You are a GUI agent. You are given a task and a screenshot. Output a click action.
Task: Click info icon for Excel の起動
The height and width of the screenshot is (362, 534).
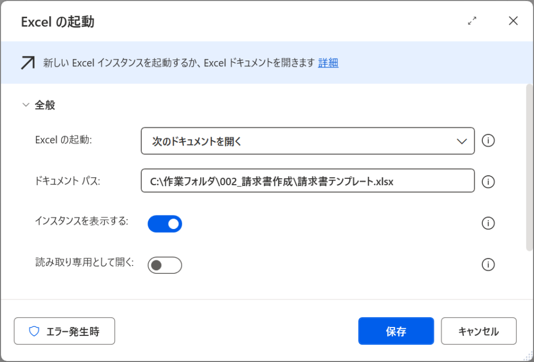pyautogui.click(x=488, y=141)
